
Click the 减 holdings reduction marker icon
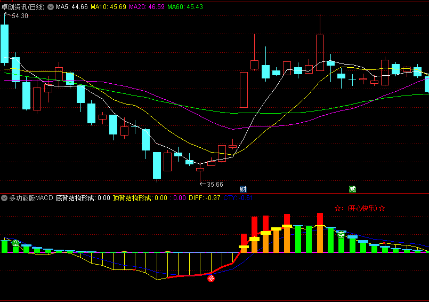[x=352, y=189]
